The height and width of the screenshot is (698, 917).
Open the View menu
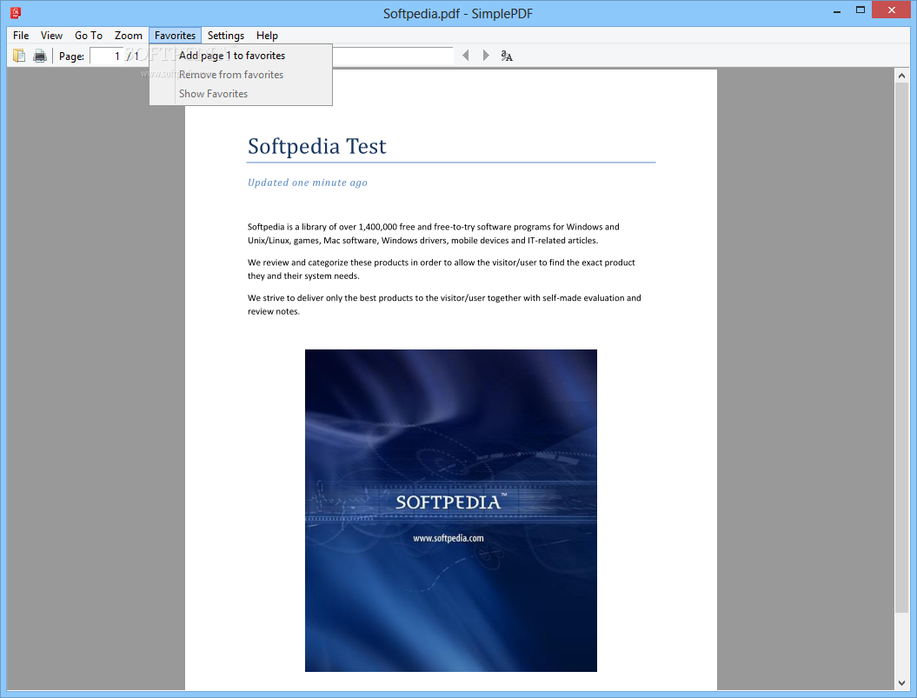click(51, 36)
